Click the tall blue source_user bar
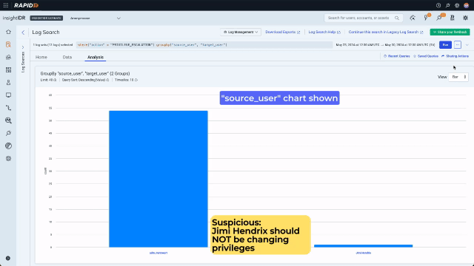 pyautogui.click(x=158, y=179)
